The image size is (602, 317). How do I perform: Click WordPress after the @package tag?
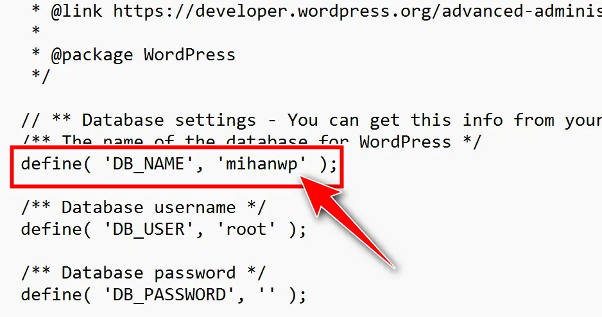coord(189,55)
